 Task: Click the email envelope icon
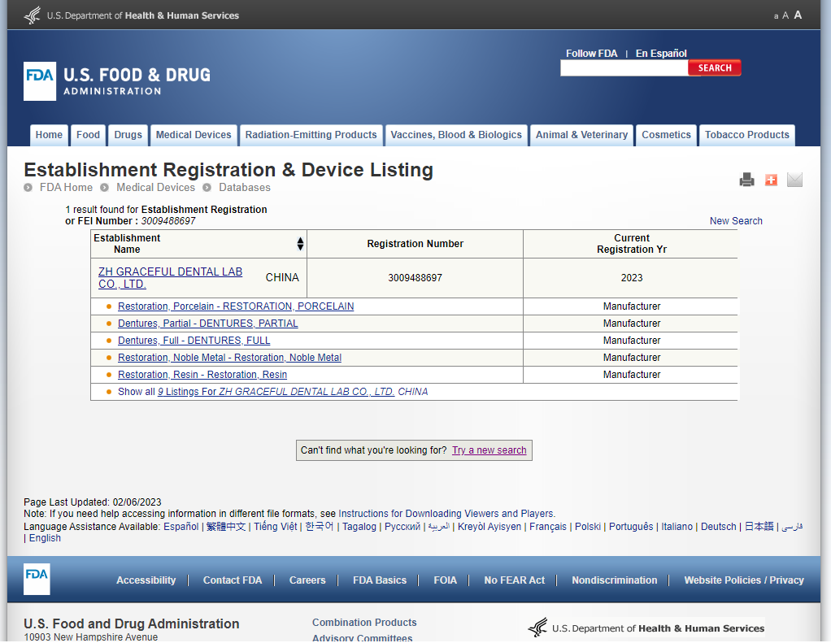coord(794,180)
